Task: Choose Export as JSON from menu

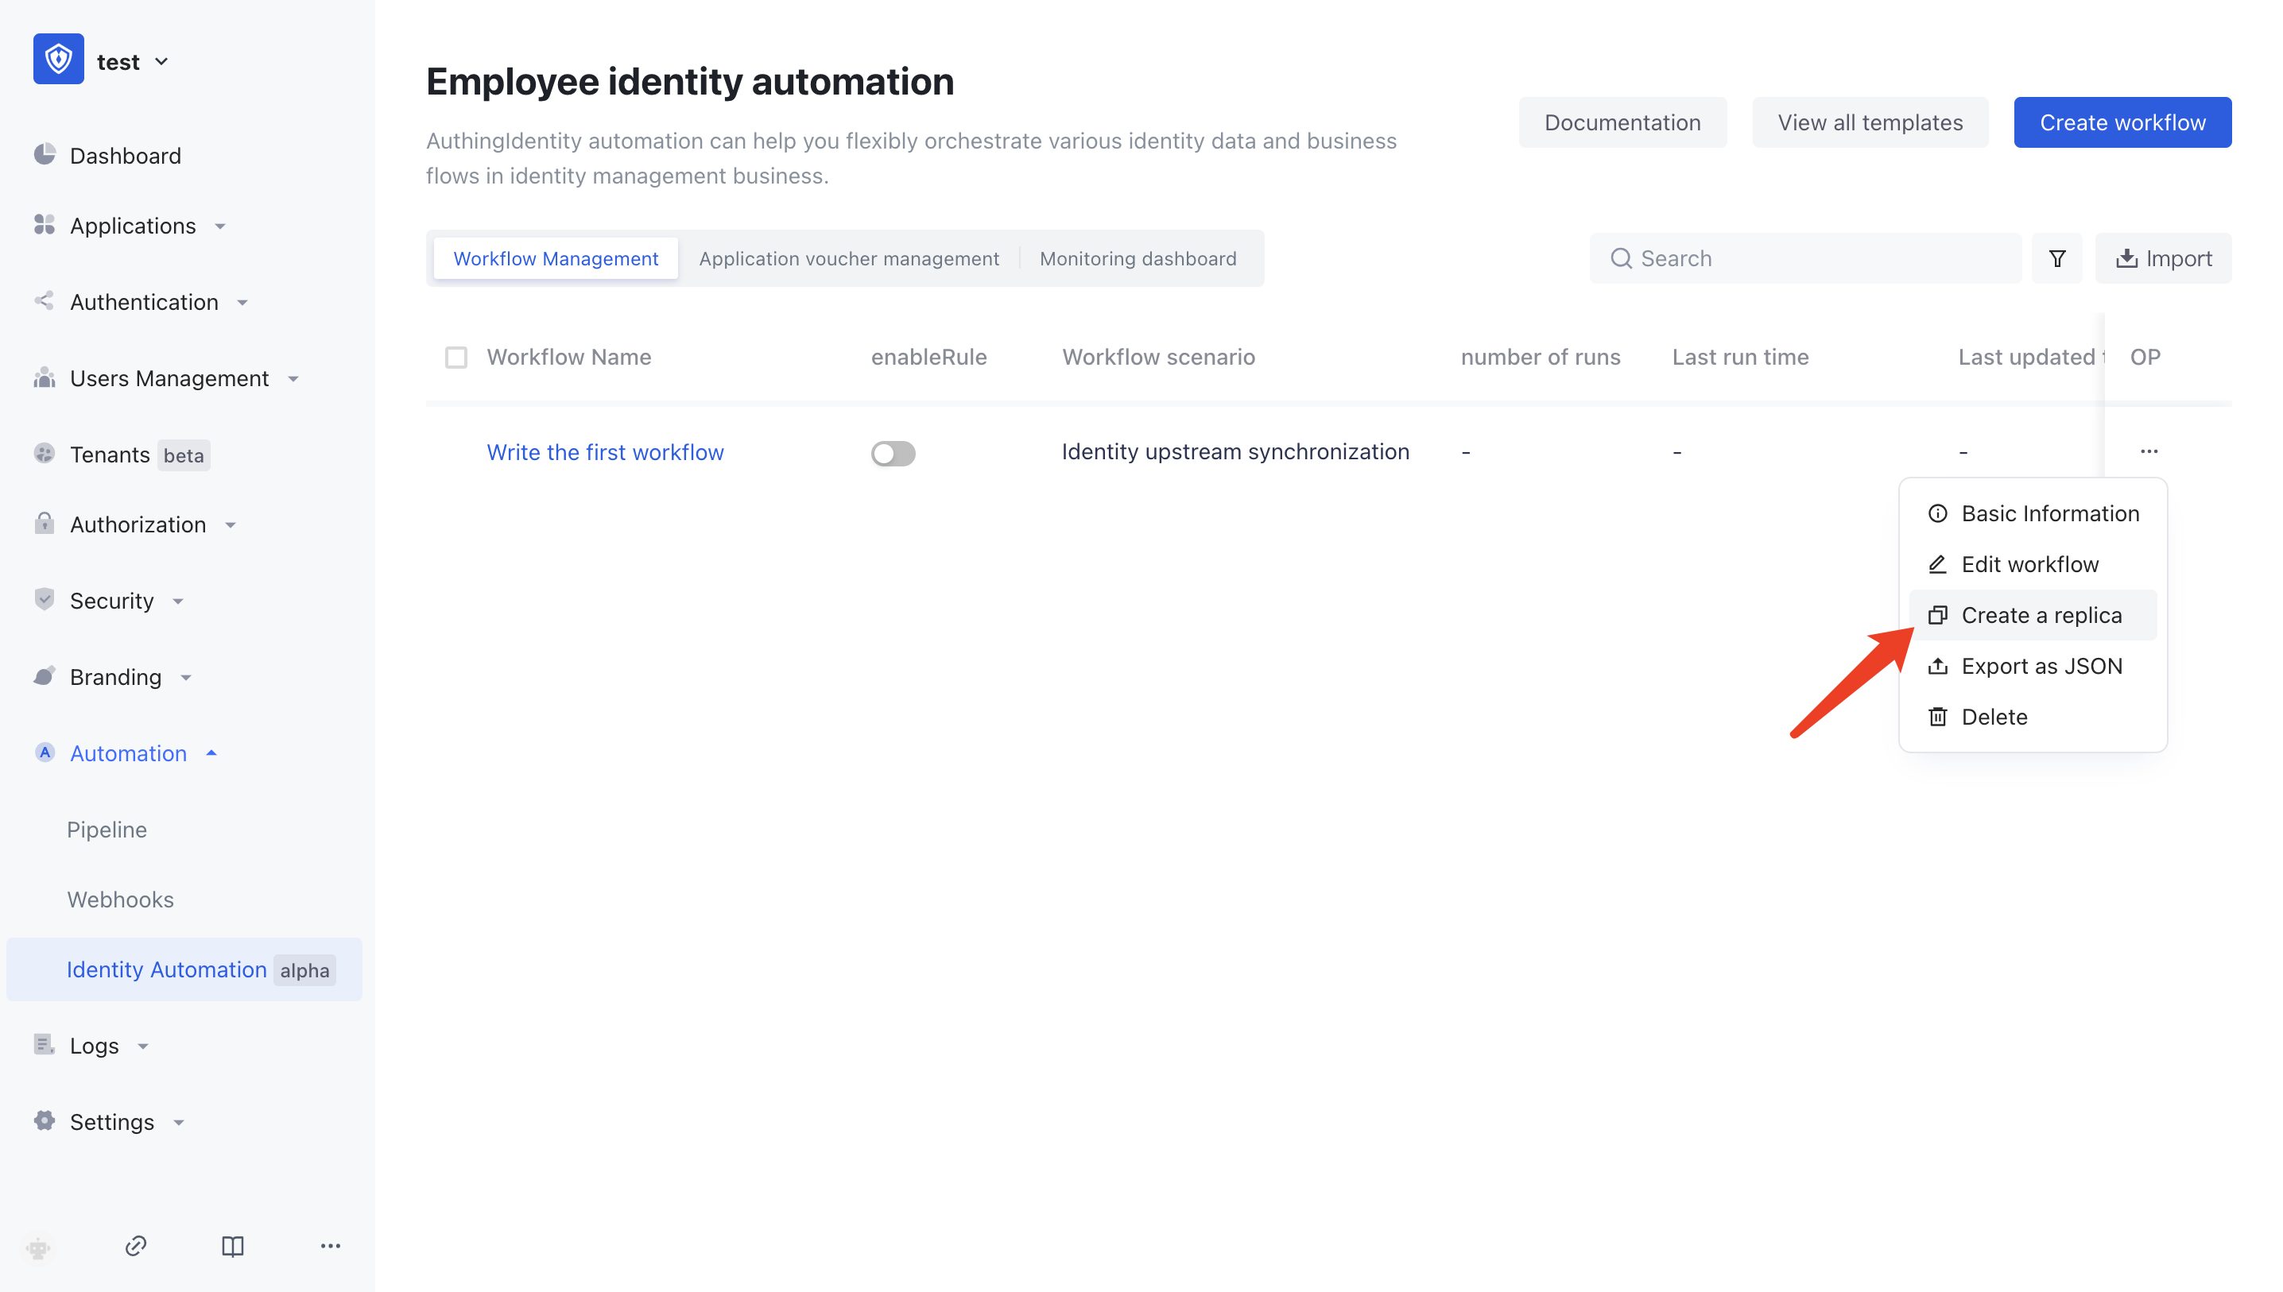Action: tap(2040, 666)
